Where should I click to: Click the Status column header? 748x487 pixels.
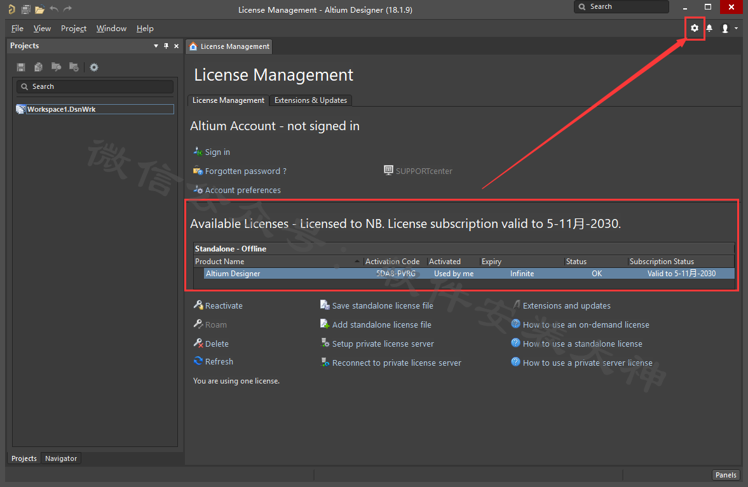(596, 262)
